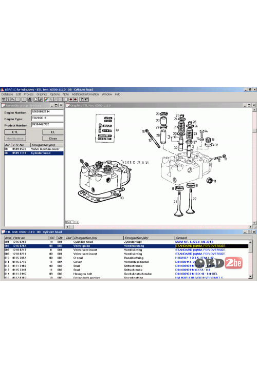Click the Graphic window title icon

coord(68,105)
